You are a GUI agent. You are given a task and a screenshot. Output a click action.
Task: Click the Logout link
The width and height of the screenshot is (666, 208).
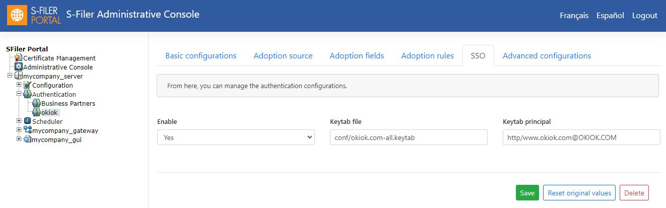[x=645, y=16]
